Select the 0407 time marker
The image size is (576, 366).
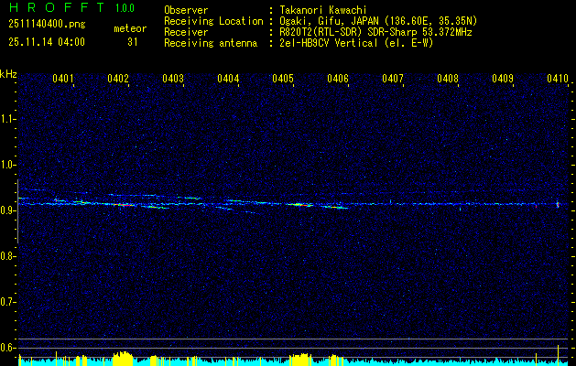[393, 80]
